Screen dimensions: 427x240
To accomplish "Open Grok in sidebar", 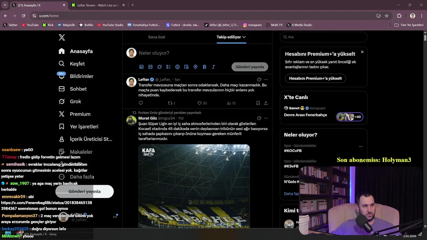I will 70,101.
